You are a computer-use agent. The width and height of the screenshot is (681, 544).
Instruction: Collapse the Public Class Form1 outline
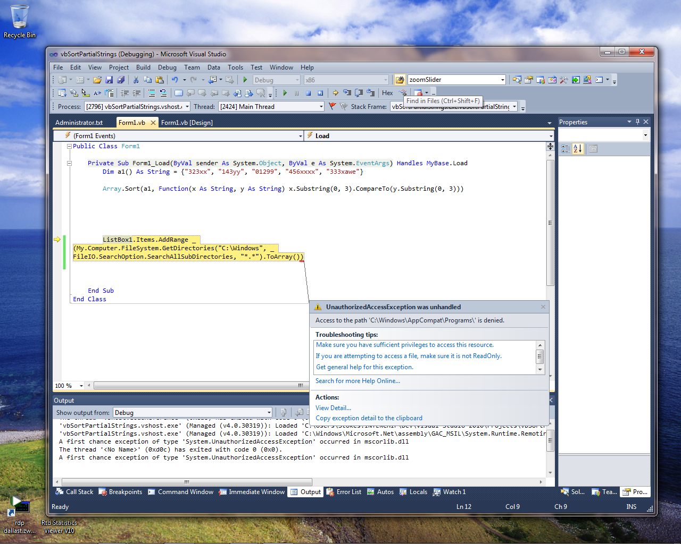(x=69, y=146)
